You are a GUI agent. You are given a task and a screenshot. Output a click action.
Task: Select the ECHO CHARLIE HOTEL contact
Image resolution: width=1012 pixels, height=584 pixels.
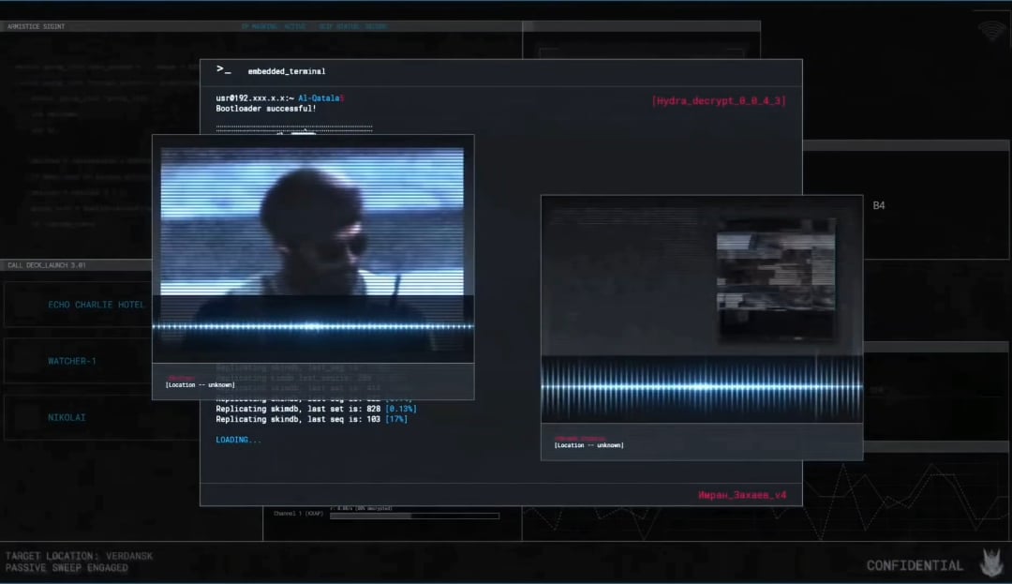(x=96, y=305)
